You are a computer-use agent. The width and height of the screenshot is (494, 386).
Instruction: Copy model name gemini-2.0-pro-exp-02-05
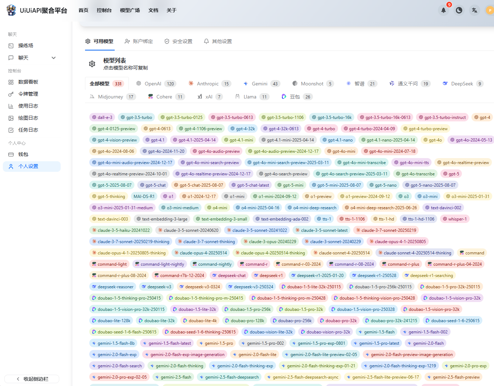click(x=119, y=377)
